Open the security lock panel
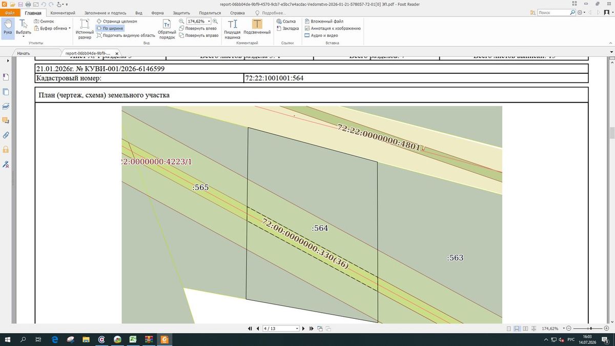The image size is (615, 346). click(x=6, y=150)
